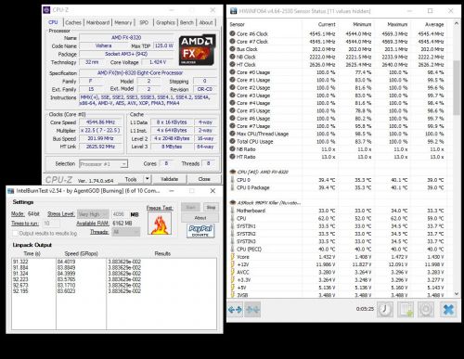Click the +5V voltage bolt icon
The height and width of the screenshot is (359, 464).
(233, 288)
